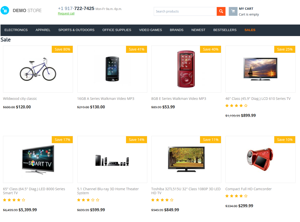Open the Apparel category menu
Image resolution: width=300 pixels, height=222 pixels.
pyautogui.click(x=43, y=30)
